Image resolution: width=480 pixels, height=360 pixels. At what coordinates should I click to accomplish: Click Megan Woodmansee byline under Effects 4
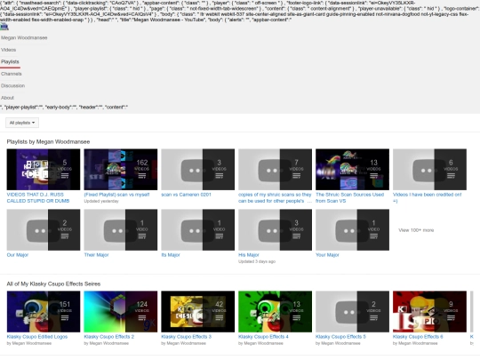tap(263, 343)
